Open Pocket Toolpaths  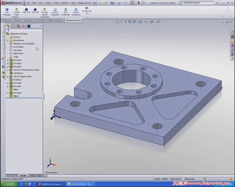point(76,12)
